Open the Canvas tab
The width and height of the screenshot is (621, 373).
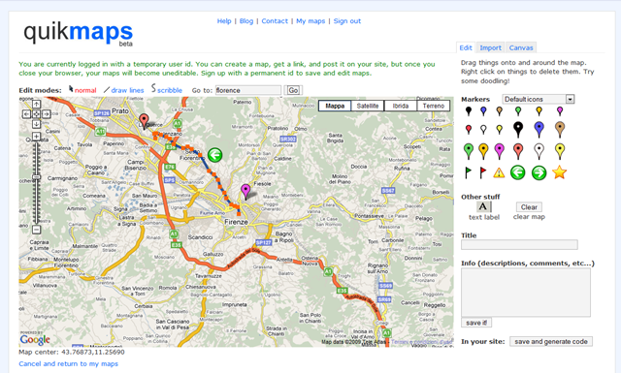pos(521,47)
